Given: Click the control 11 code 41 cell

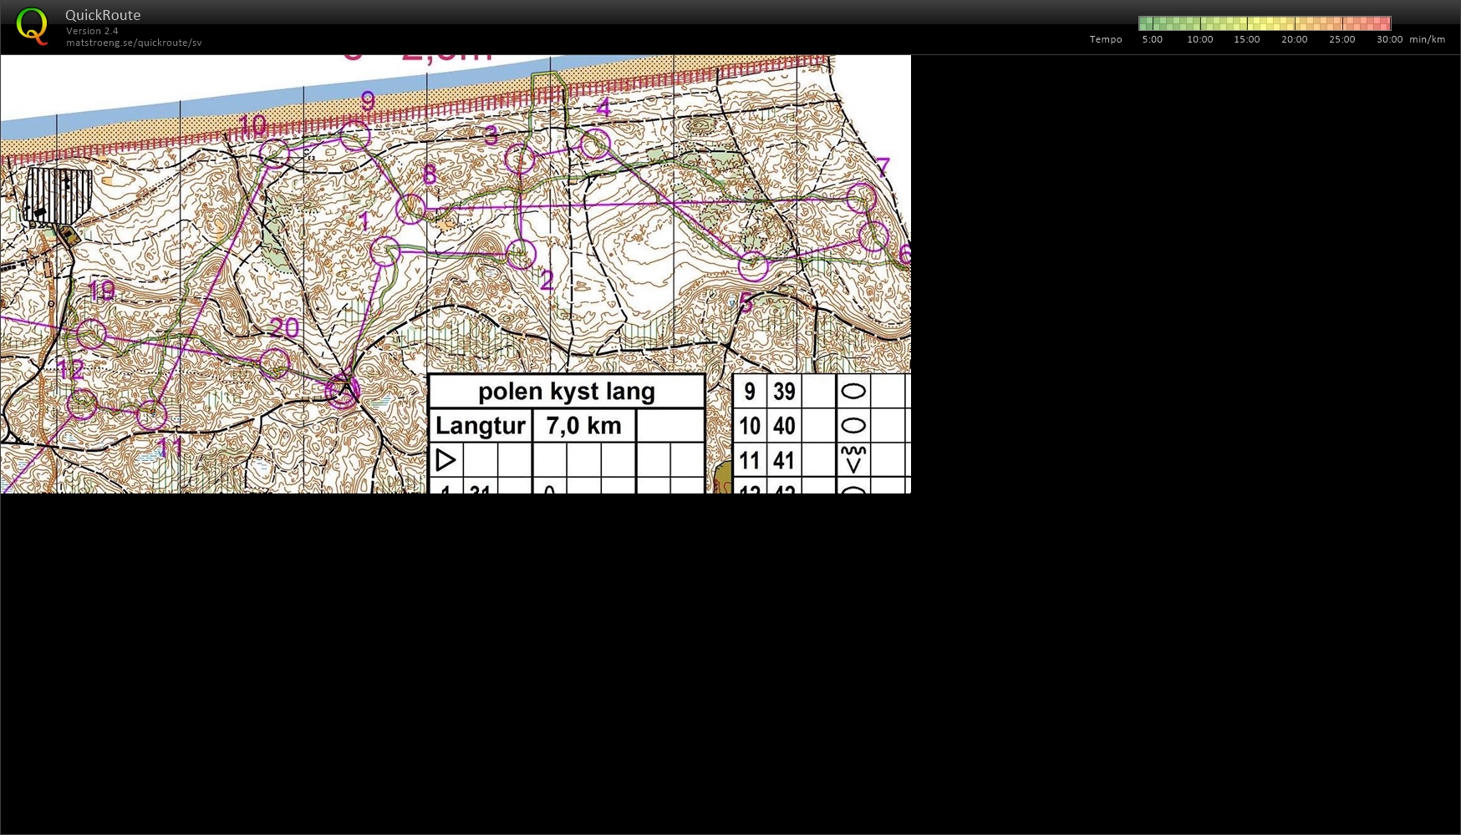Looking at the screenshot, I should 784,460.
